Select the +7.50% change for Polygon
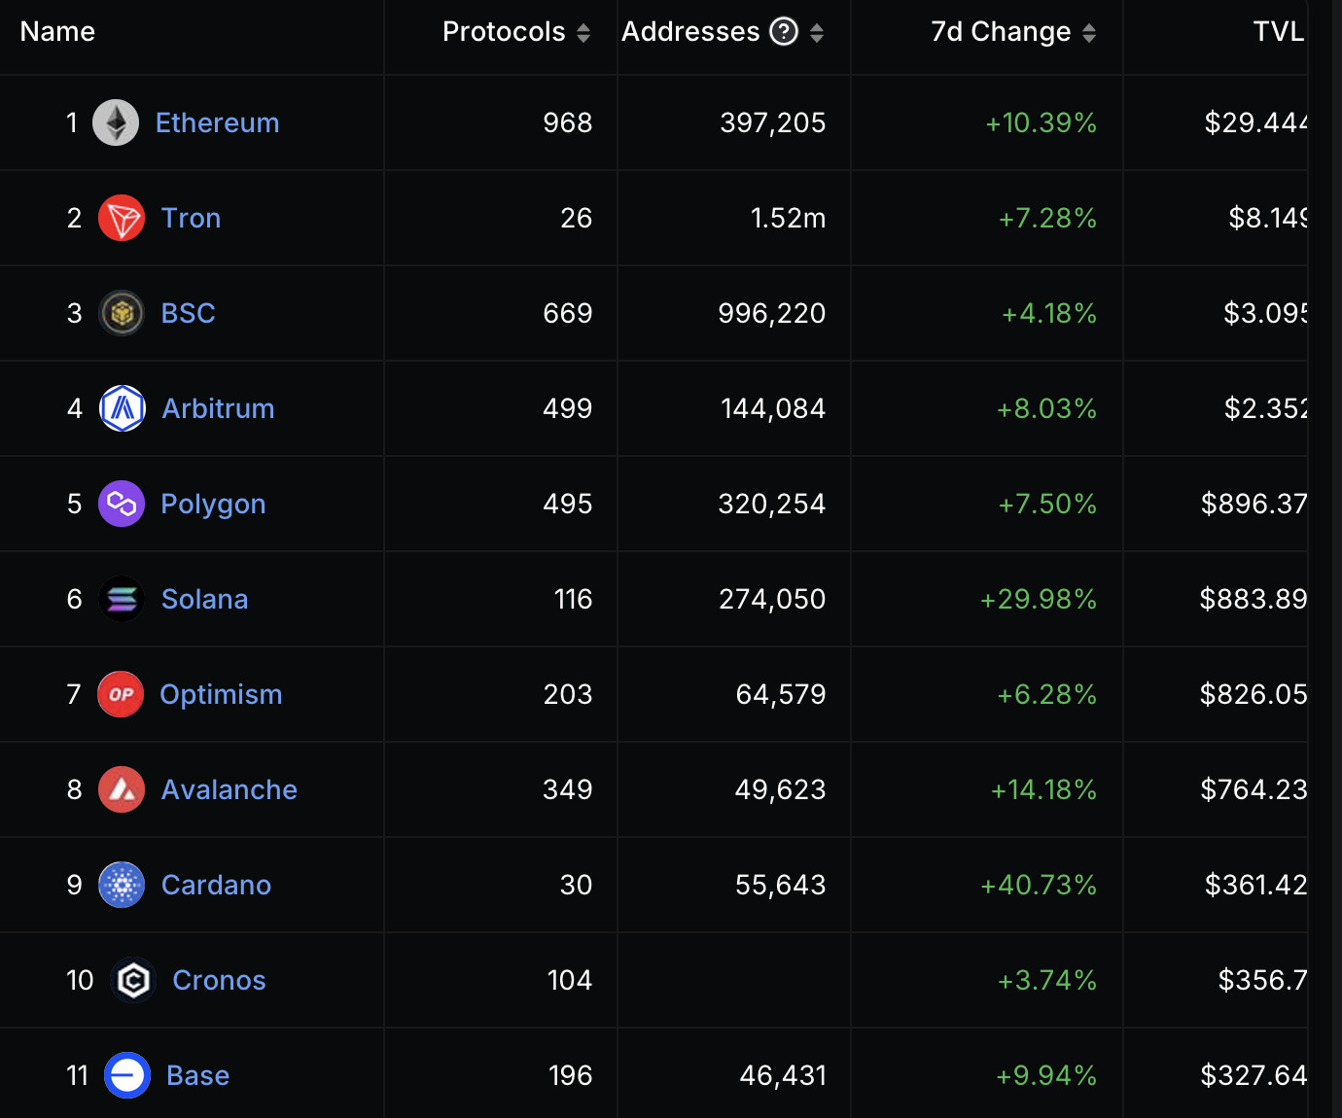The width and height of the screenshot is (1342, 1118). [1047, 504]
